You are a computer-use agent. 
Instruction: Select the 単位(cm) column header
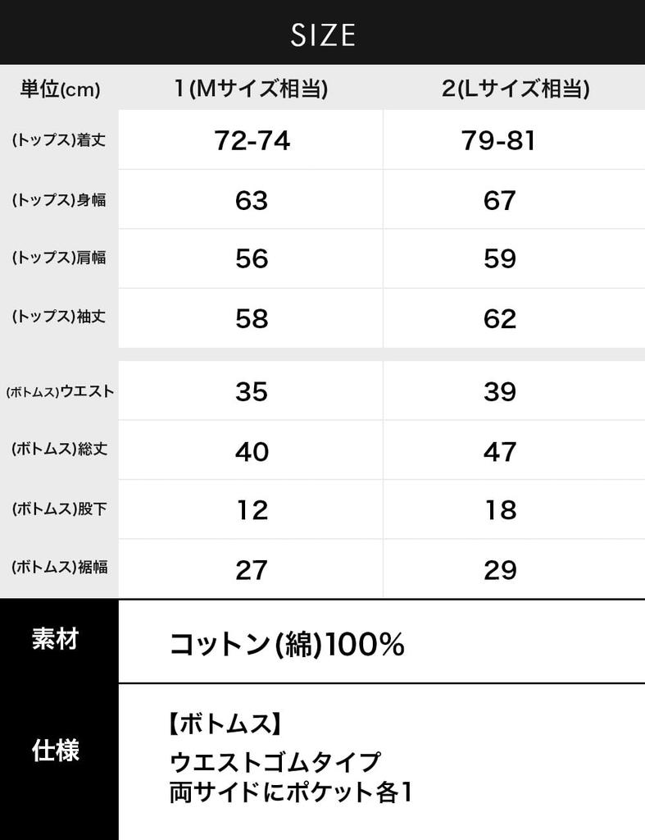60,89
